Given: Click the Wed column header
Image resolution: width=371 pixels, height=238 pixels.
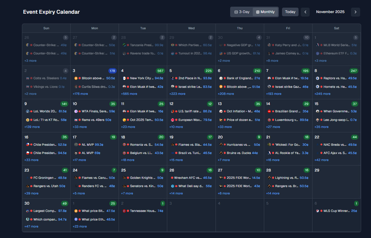Looking at the screenshot, I should [x=191, y=28].
